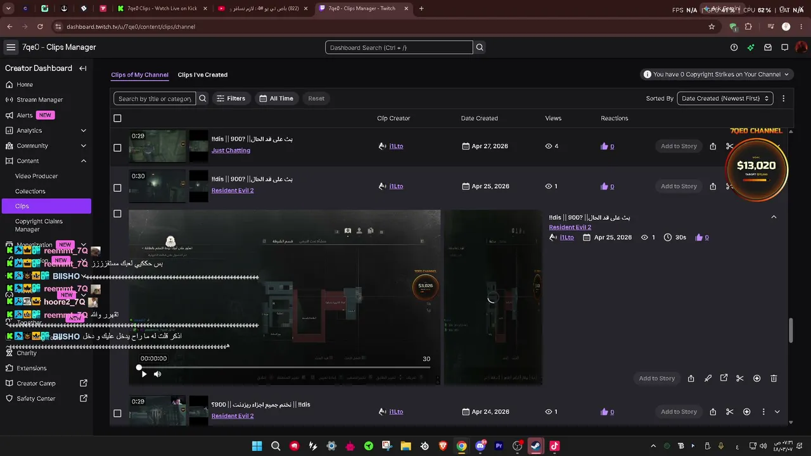Viewport: 811px width, 456px height.
Task: Click scissors icon on Apr 24 clip row
Action: click(729, 412)
